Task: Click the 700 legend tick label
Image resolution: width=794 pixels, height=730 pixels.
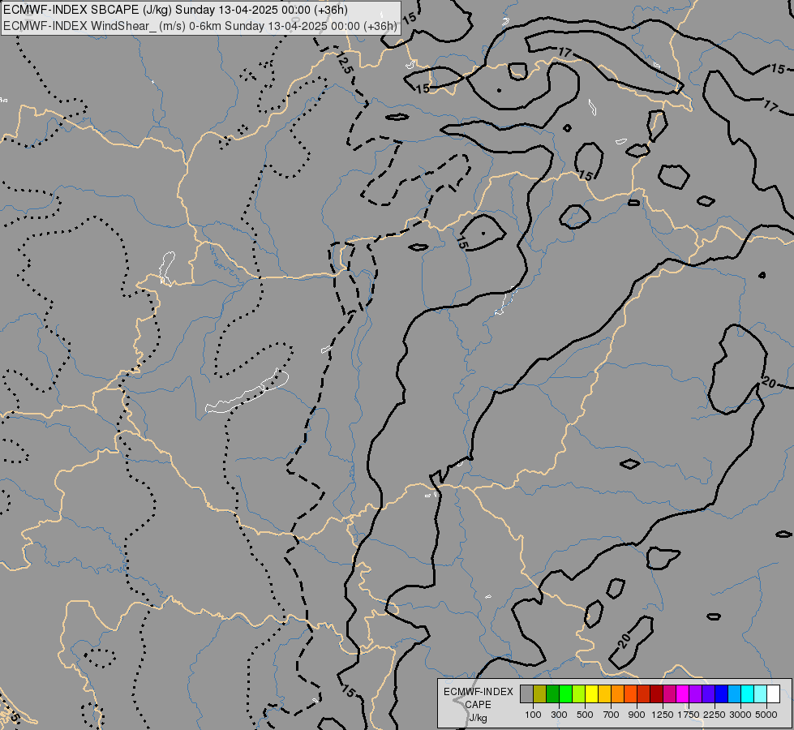Action: coord(612,715)
